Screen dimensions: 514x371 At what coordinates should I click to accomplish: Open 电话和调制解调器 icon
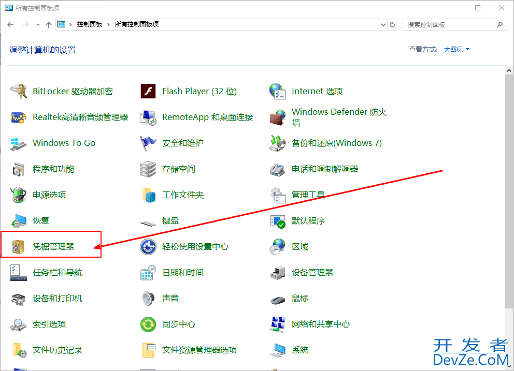point(277,169)
